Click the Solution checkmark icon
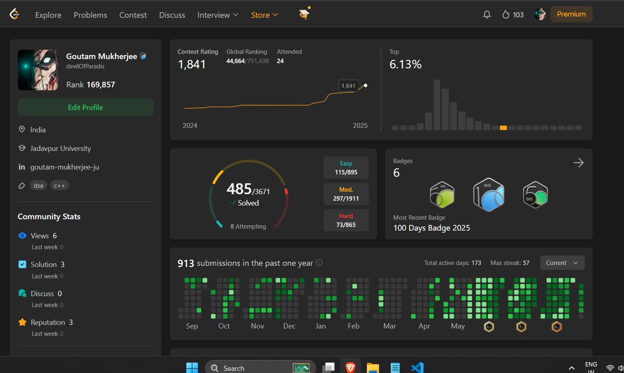 [22, 264]
